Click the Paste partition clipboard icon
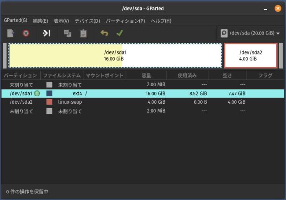Viewport: 286px width, 200px height. coord(83,33)
